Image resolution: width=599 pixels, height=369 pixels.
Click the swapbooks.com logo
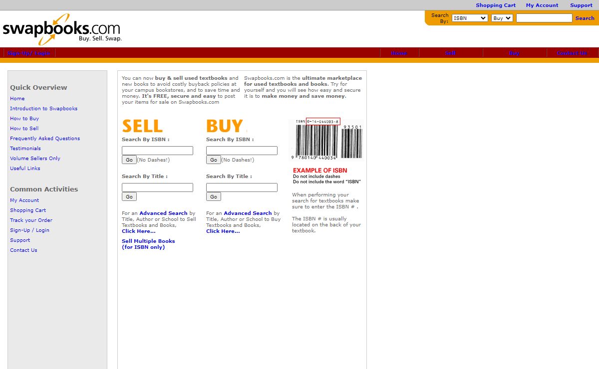61,29
